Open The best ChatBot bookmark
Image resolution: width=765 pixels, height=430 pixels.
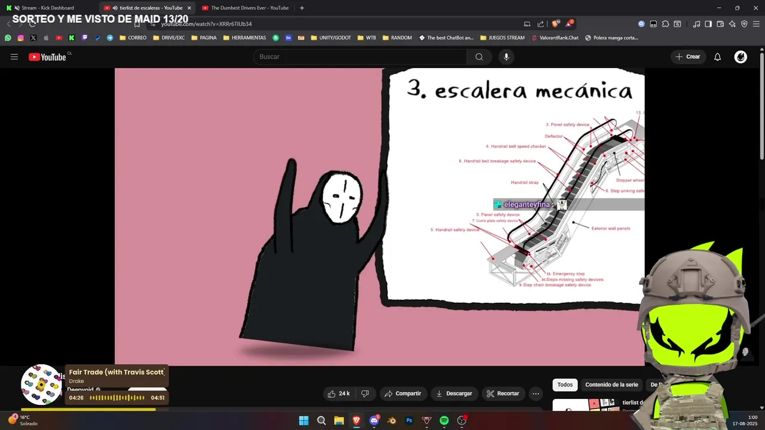point(446,38)
